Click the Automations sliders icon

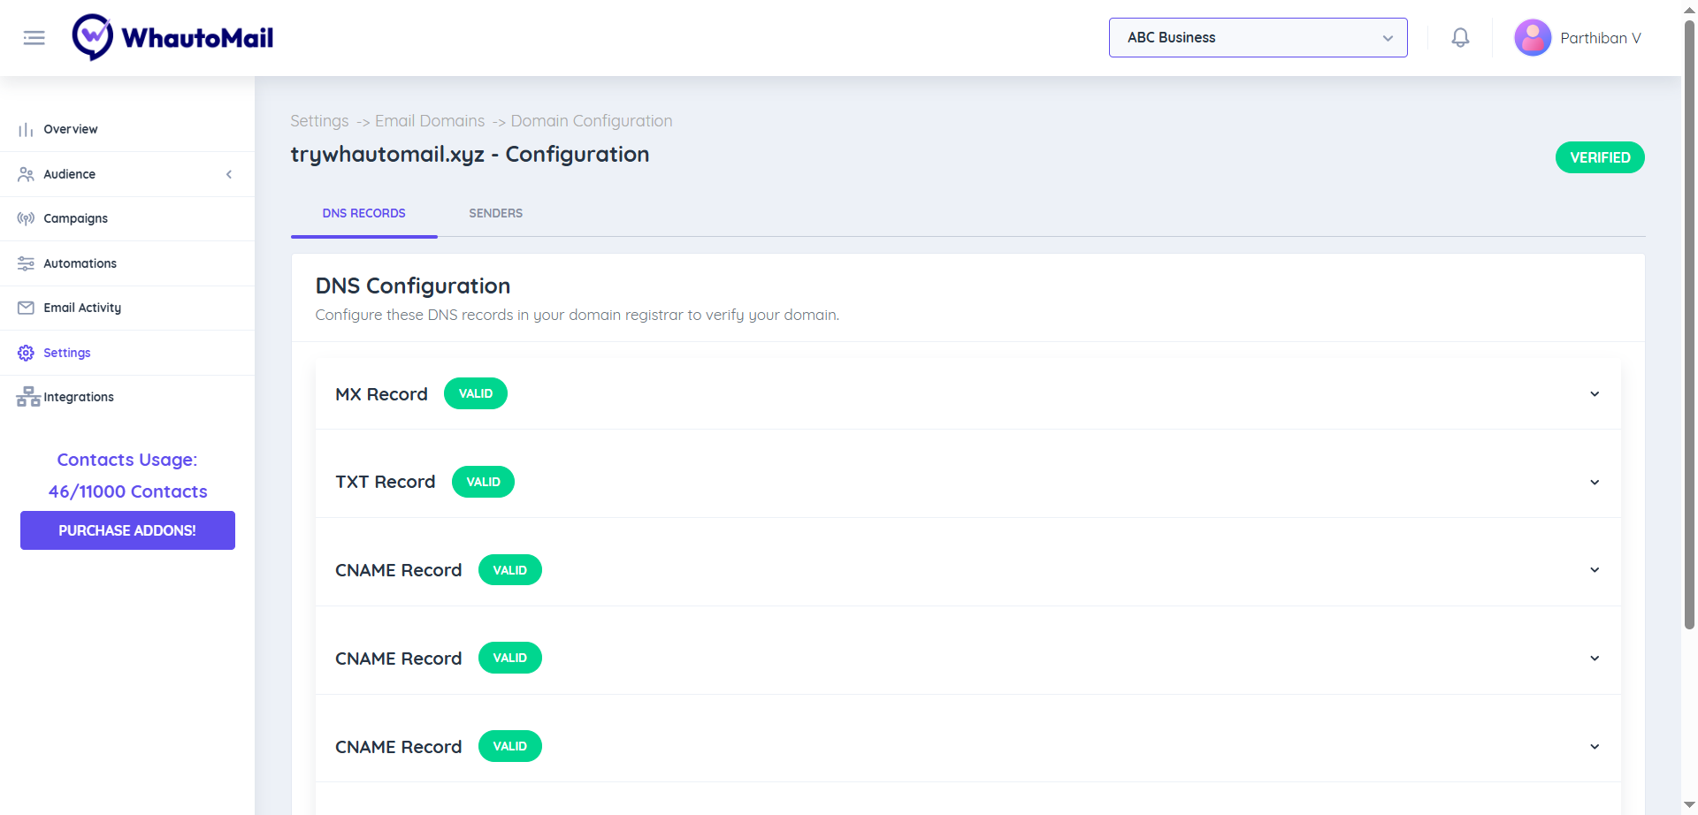click(26, 263)
